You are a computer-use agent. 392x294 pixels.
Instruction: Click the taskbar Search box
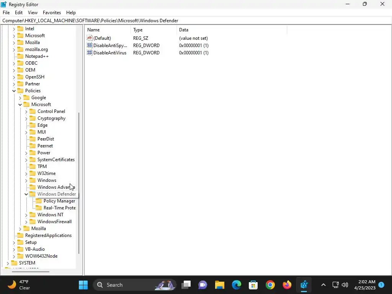[x=134, y=285]
